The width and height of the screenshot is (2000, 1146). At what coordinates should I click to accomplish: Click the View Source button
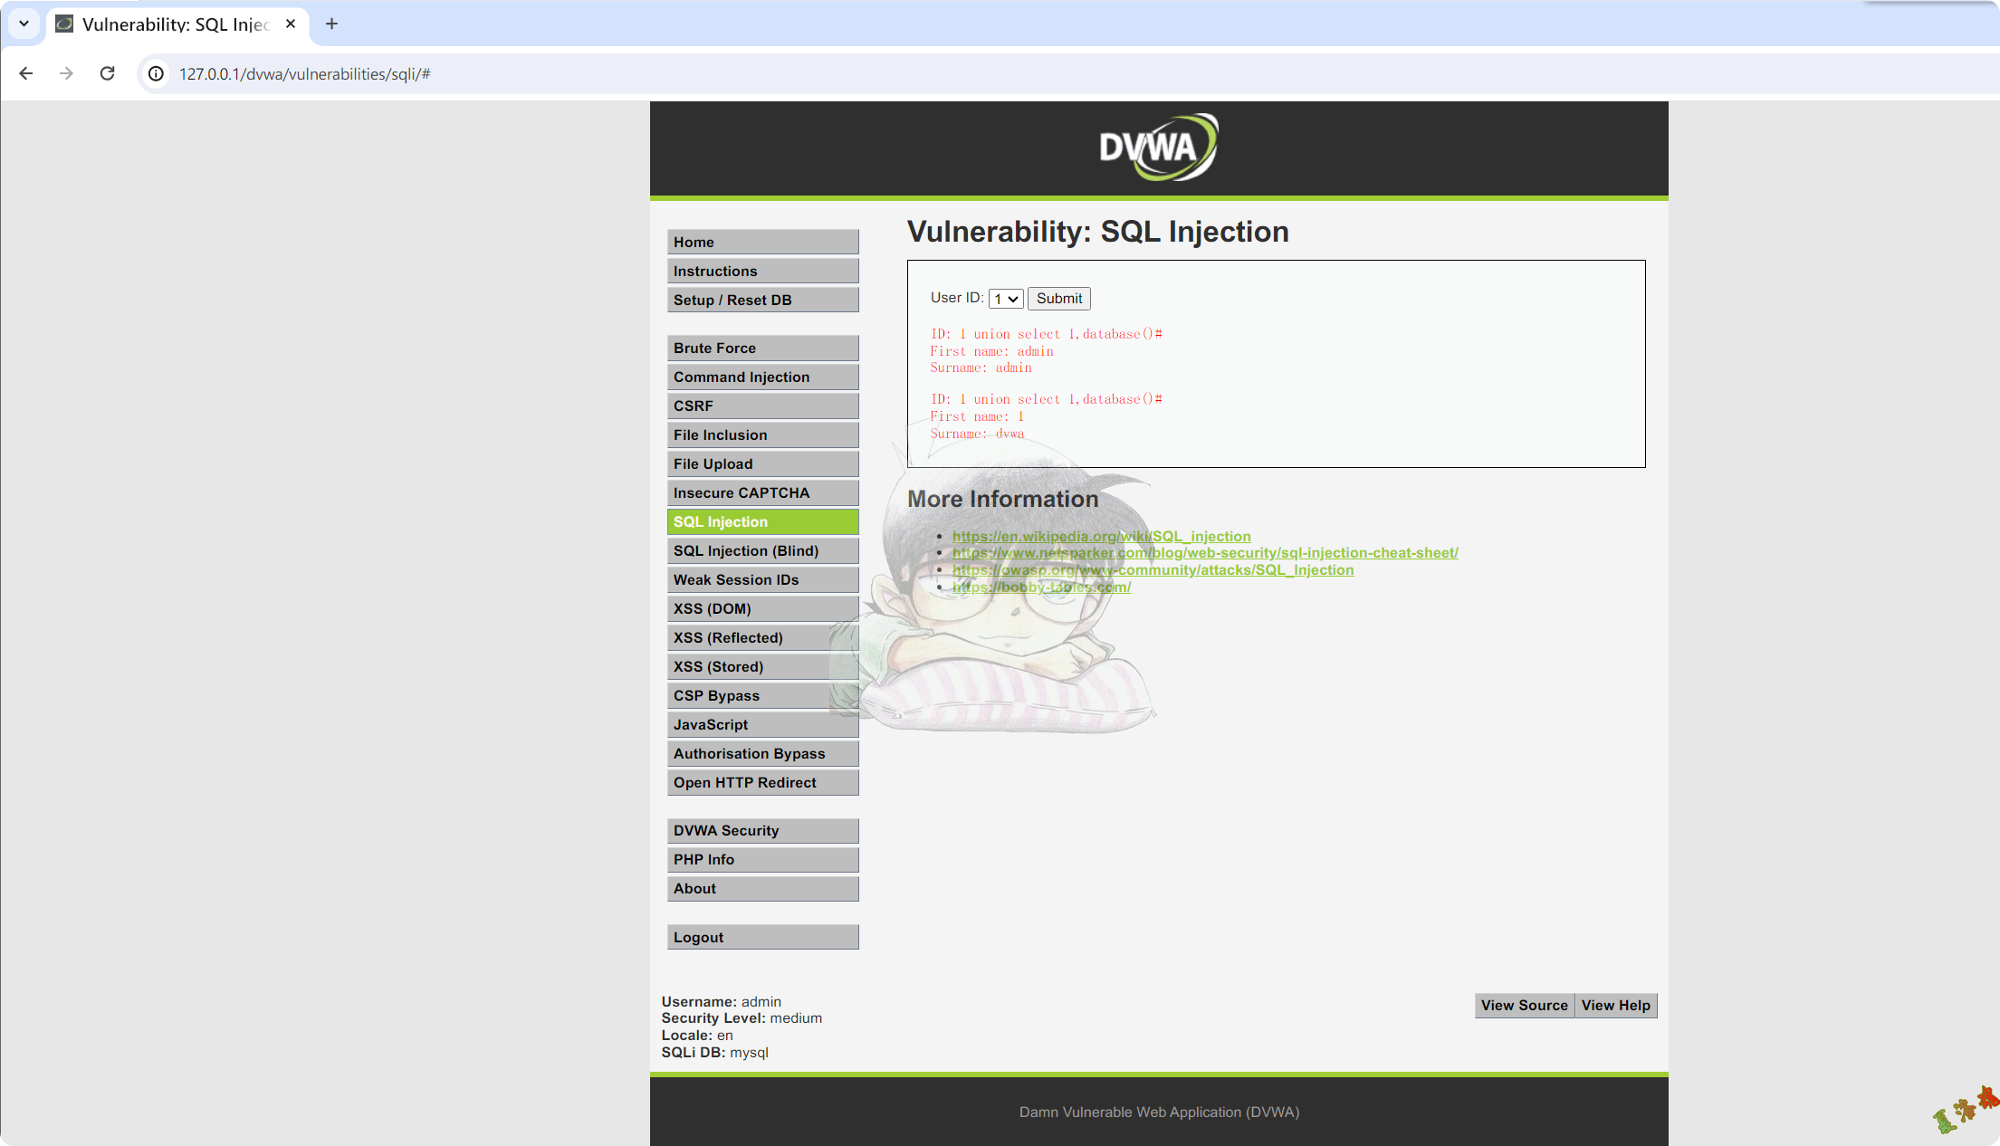tap(1524, 1005)
